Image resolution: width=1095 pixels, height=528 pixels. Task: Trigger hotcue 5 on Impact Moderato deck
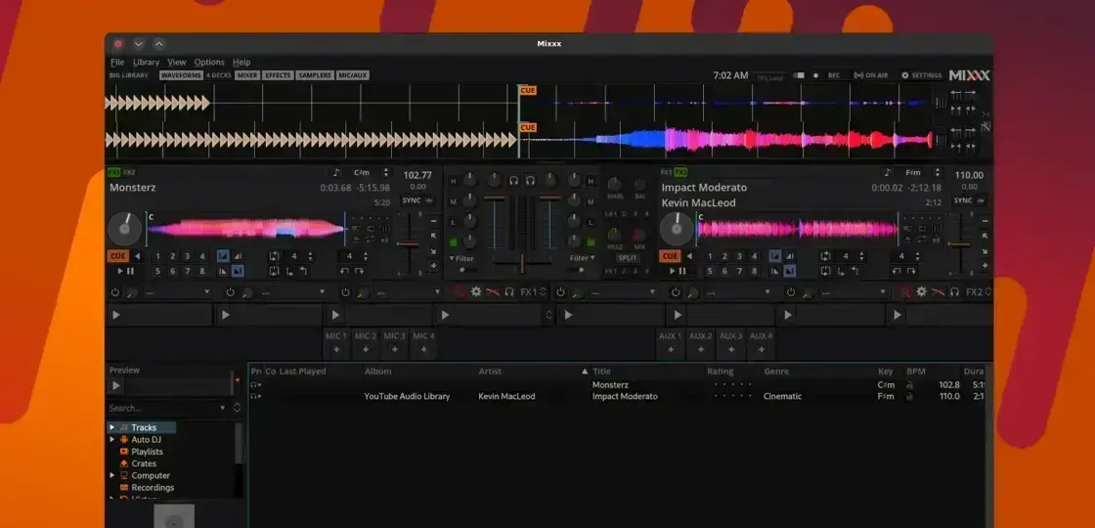[710, 271]
